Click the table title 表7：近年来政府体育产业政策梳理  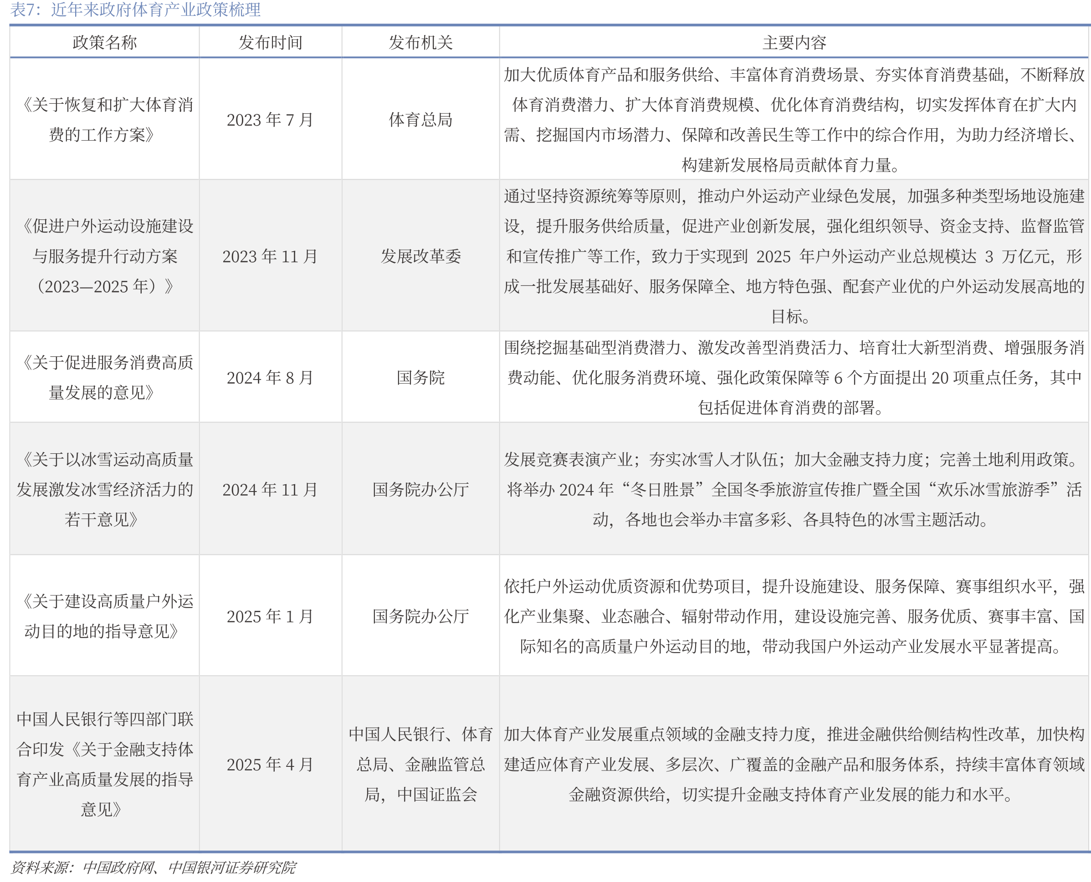pyautogui.click(x=135, y=10)
